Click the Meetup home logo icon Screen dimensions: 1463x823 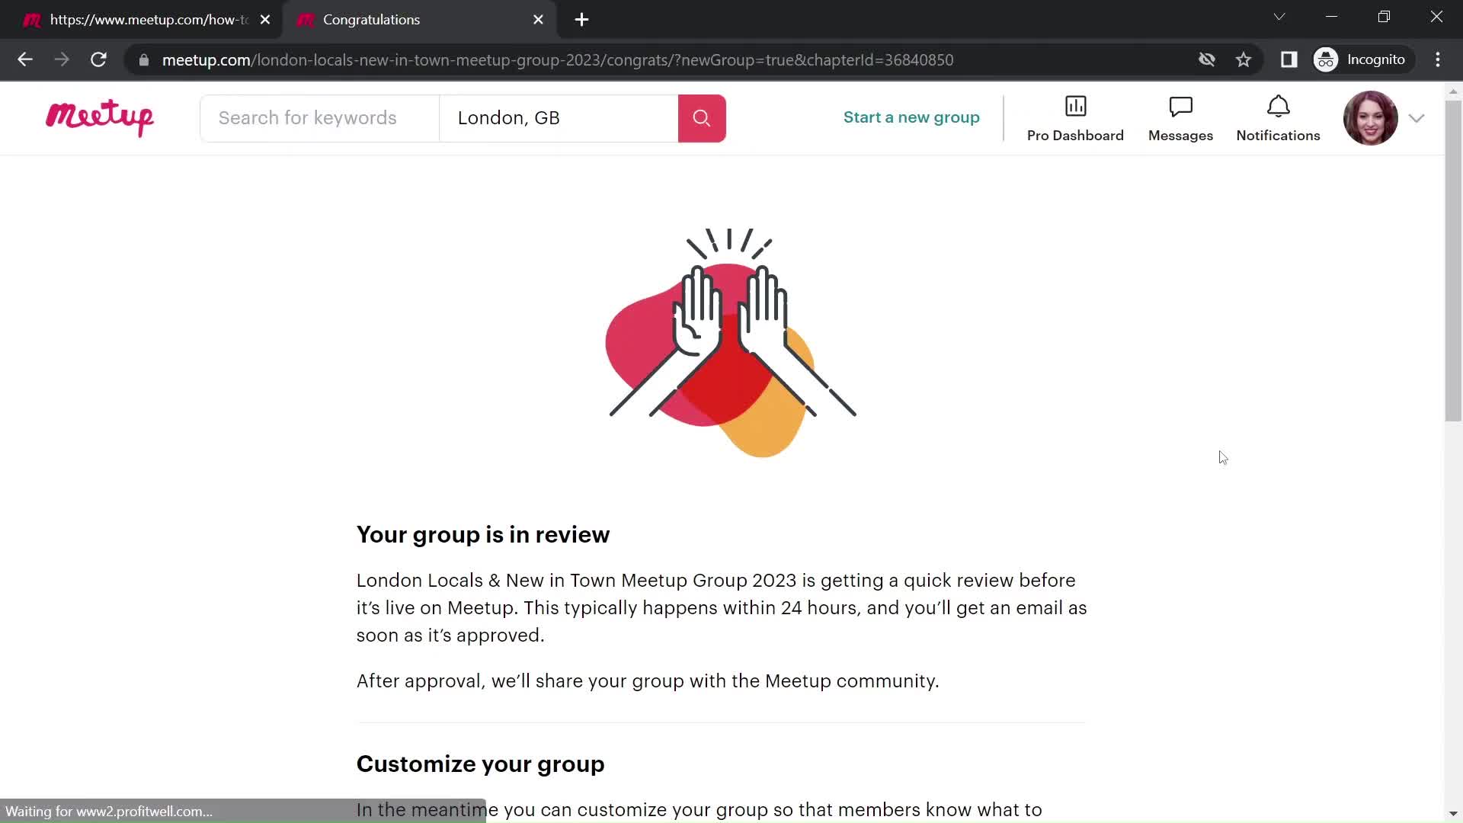[100, 117]
